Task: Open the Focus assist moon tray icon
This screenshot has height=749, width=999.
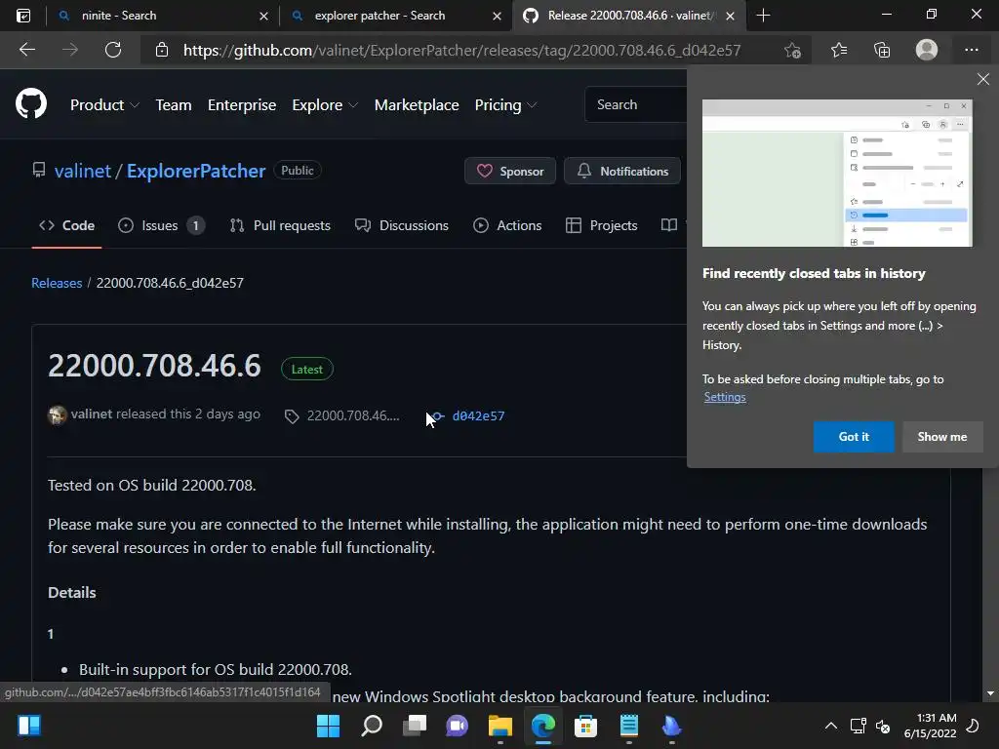Action: [973, 726]
